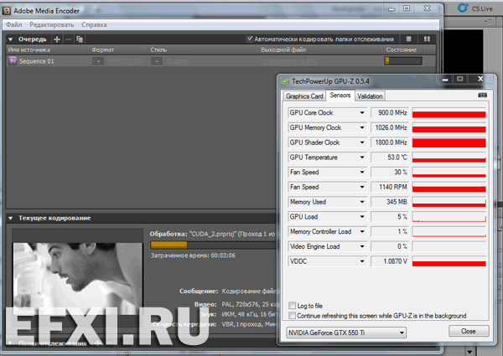Add an item to the queue with the plus icon
The height and width of the screenshot is (356, 503).
(x=57, y=39)
